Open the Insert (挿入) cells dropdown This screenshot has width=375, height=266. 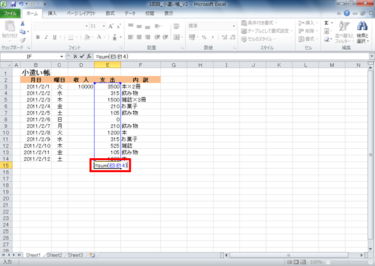308,23
